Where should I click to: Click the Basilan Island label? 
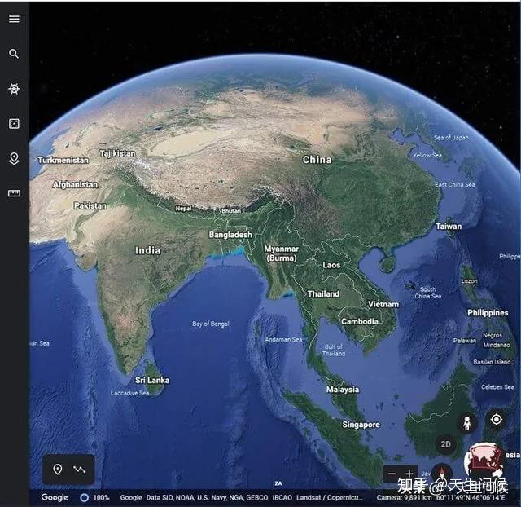(492, 362)
